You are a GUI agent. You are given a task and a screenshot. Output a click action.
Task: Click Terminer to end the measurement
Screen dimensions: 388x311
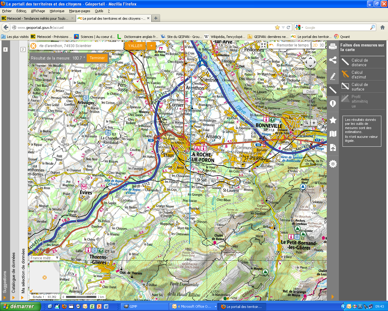pyautogui.click(x=97, y=58)
